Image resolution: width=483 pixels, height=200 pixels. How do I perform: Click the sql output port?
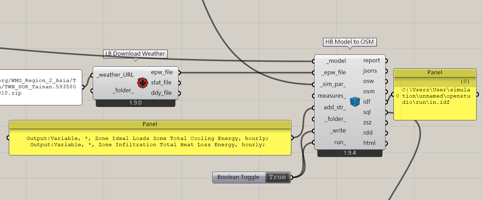[x=367, y=112]
